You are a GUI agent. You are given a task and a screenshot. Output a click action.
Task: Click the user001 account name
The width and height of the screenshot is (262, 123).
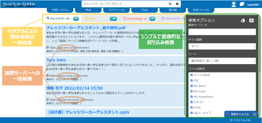click(253, 5)
